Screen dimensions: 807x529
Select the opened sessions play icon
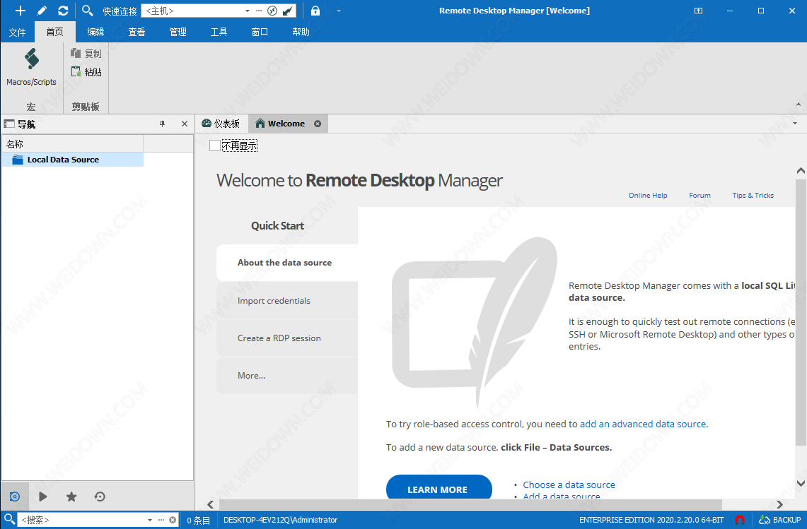click(x=43, y=497)
